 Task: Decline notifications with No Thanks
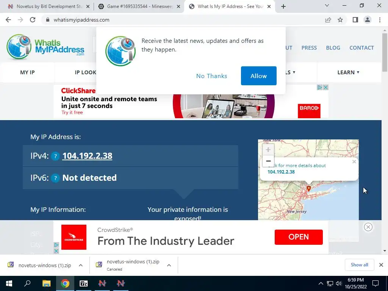click(211, 76)
